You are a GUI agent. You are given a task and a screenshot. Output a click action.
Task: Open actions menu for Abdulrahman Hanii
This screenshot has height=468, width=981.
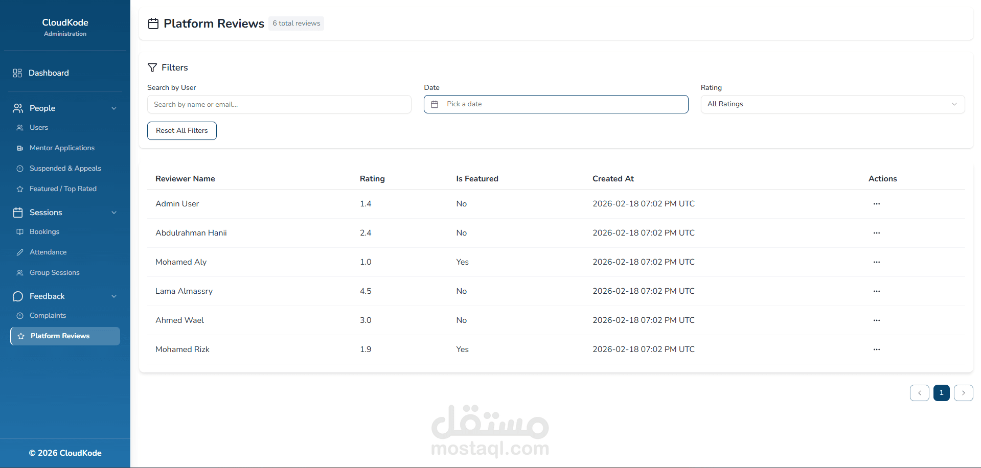coord(877,233)
